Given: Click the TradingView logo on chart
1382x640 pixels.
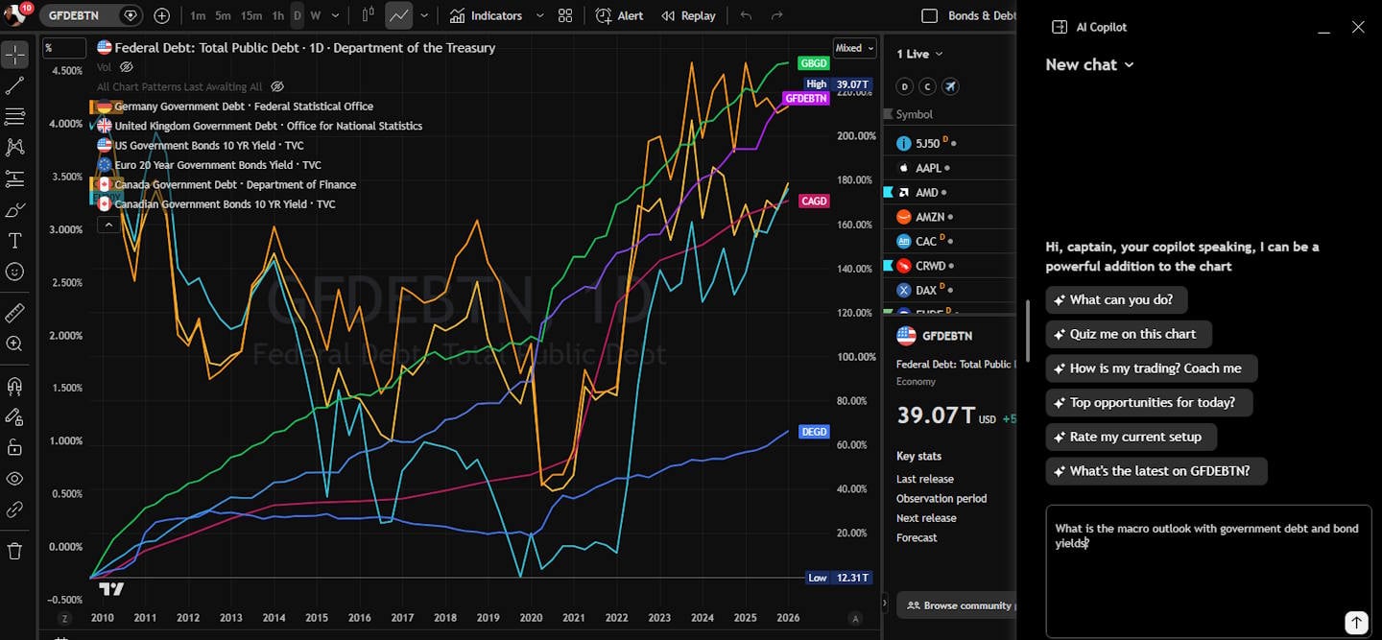Looking at the screenshot, I should pyautogui.click(x=111, y=589).
